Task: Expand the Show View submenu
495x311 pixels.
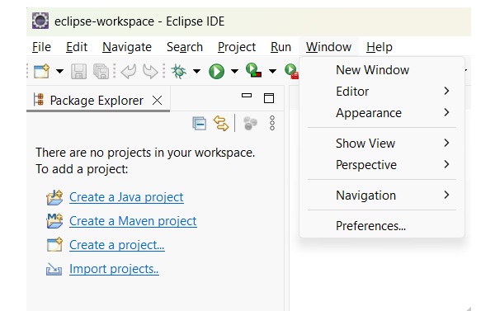Action: coord(382,144)
